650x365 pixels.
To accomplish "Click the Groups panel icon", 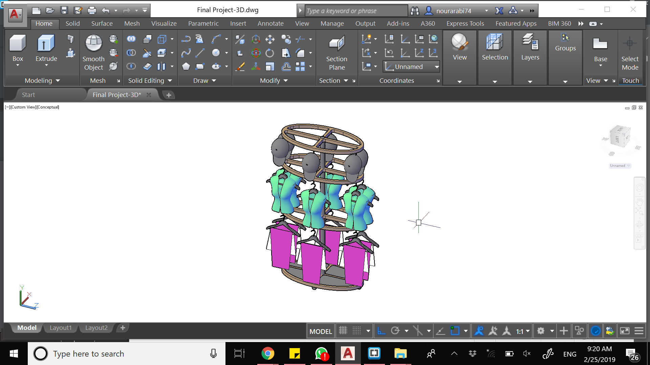I will click(x=565, y=38).
